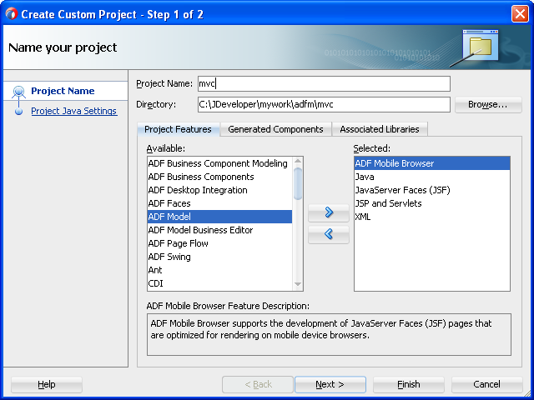
Task: Open the Generated Components tab
Action: click(x=275, y=129)
